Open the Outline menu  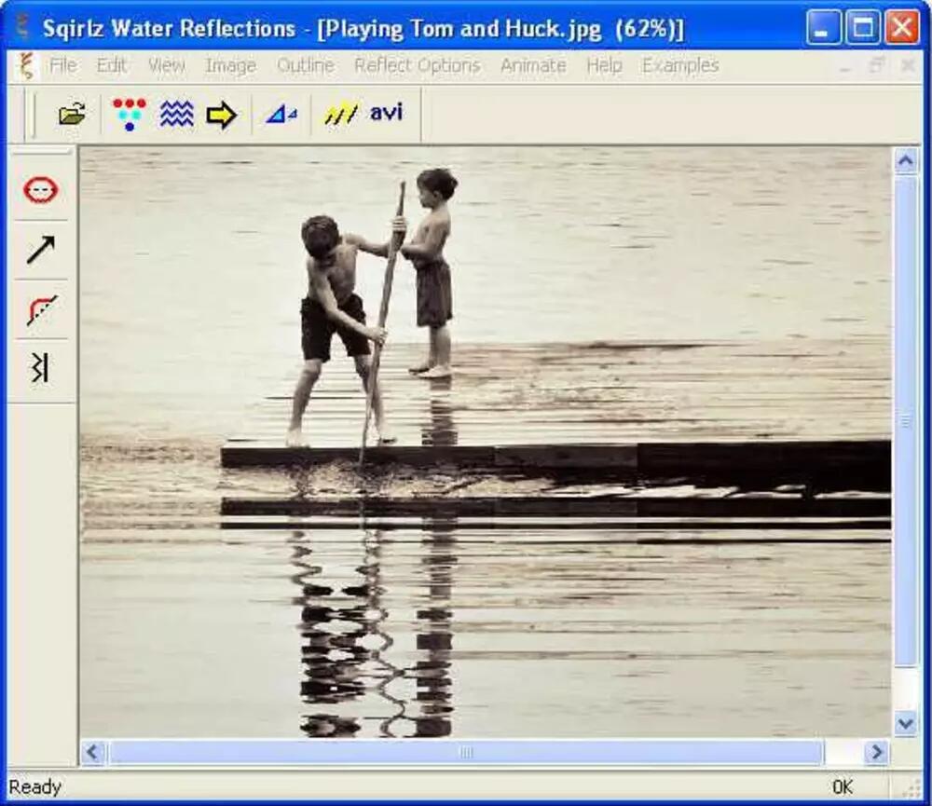coord(305,66)
